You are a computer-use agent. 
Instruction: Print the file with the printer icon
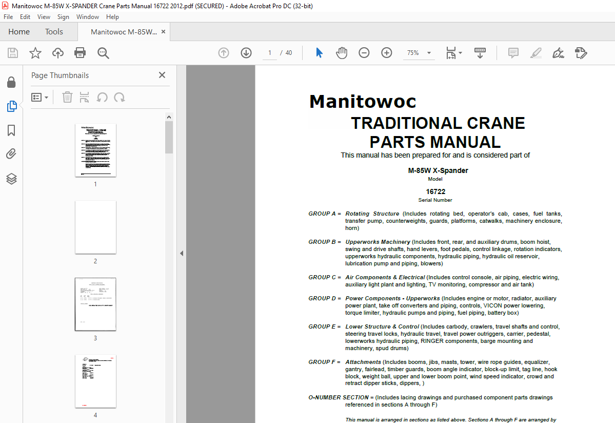tap(80, 53)
